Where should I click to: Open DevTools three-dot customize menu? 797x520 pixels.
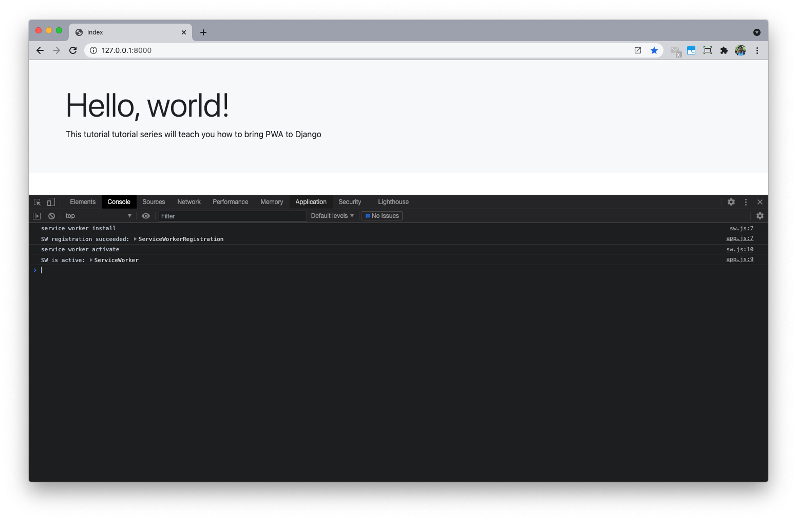pos(746,202)
